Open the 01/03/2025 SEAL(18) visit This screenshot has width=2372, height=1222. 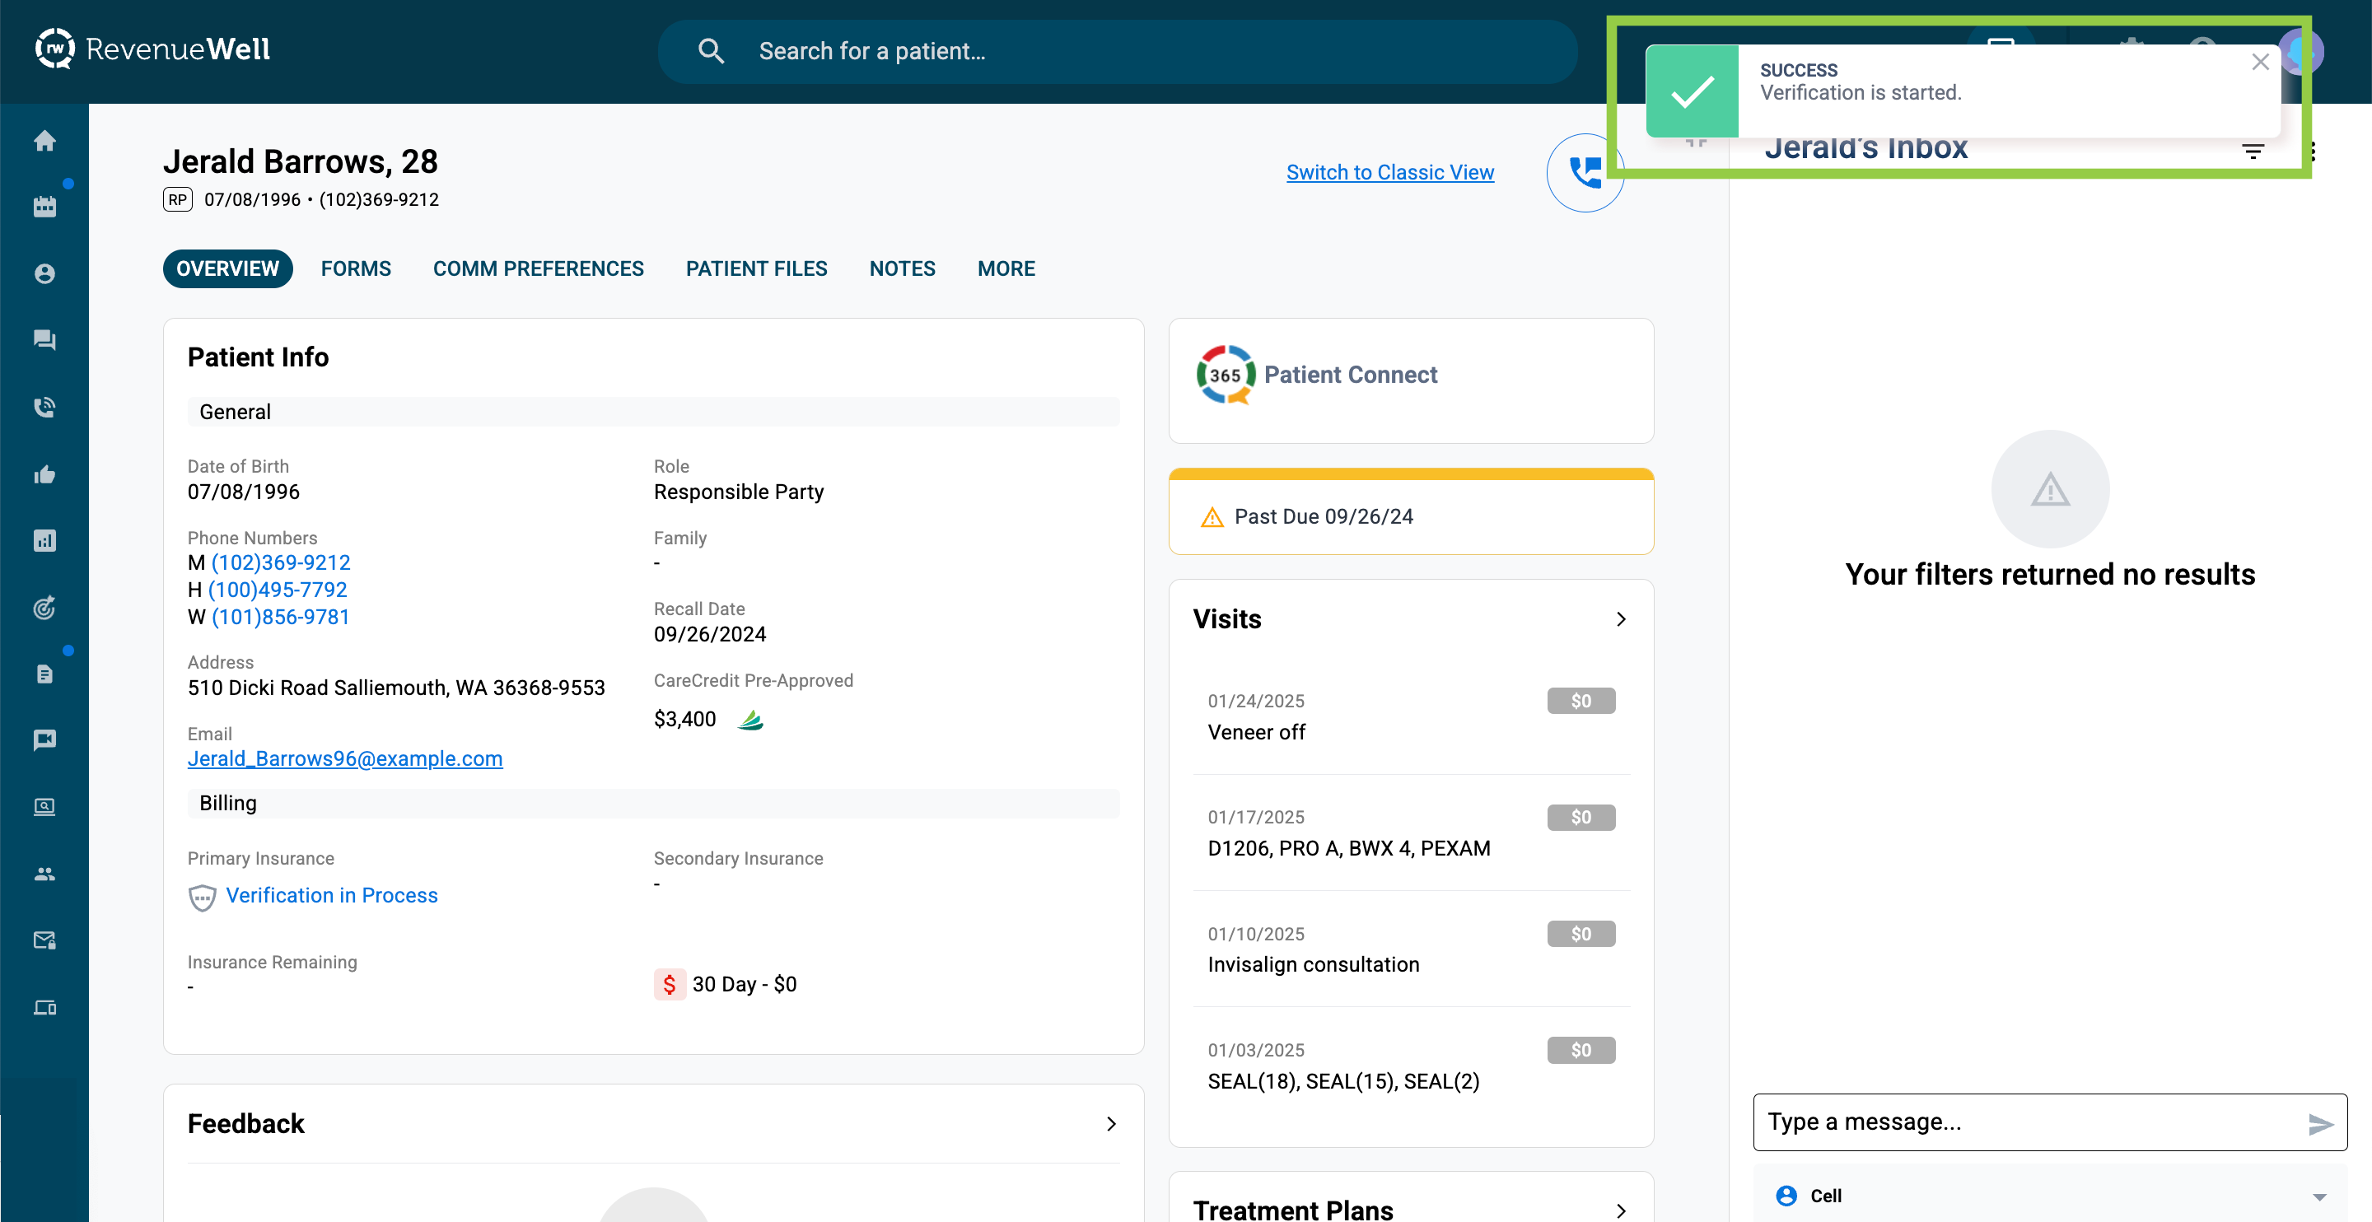click(1410, 1066)
